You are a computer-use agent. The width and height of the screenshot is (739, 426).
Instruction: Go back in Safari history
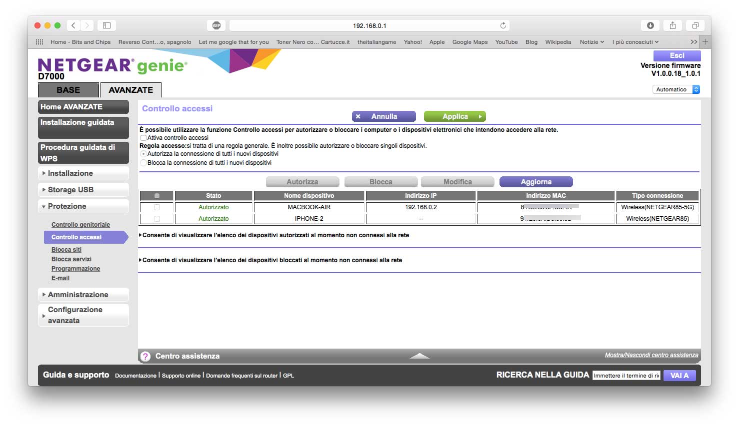pyautogui.click(x=73, y=25)
